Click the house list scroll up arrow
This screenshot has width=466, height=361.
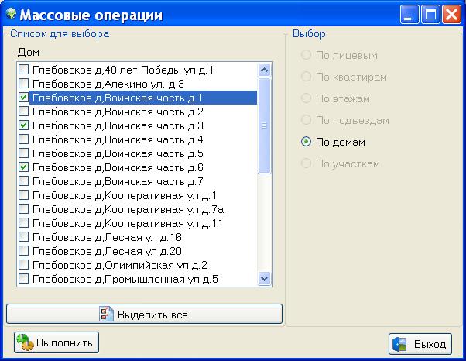[x=264, y=70]
